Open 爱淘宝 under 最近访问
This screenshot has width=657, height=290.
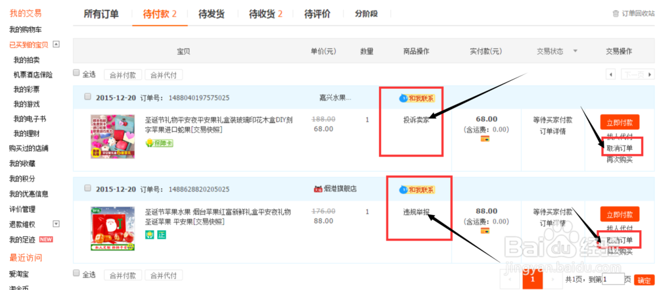[19, 274]
